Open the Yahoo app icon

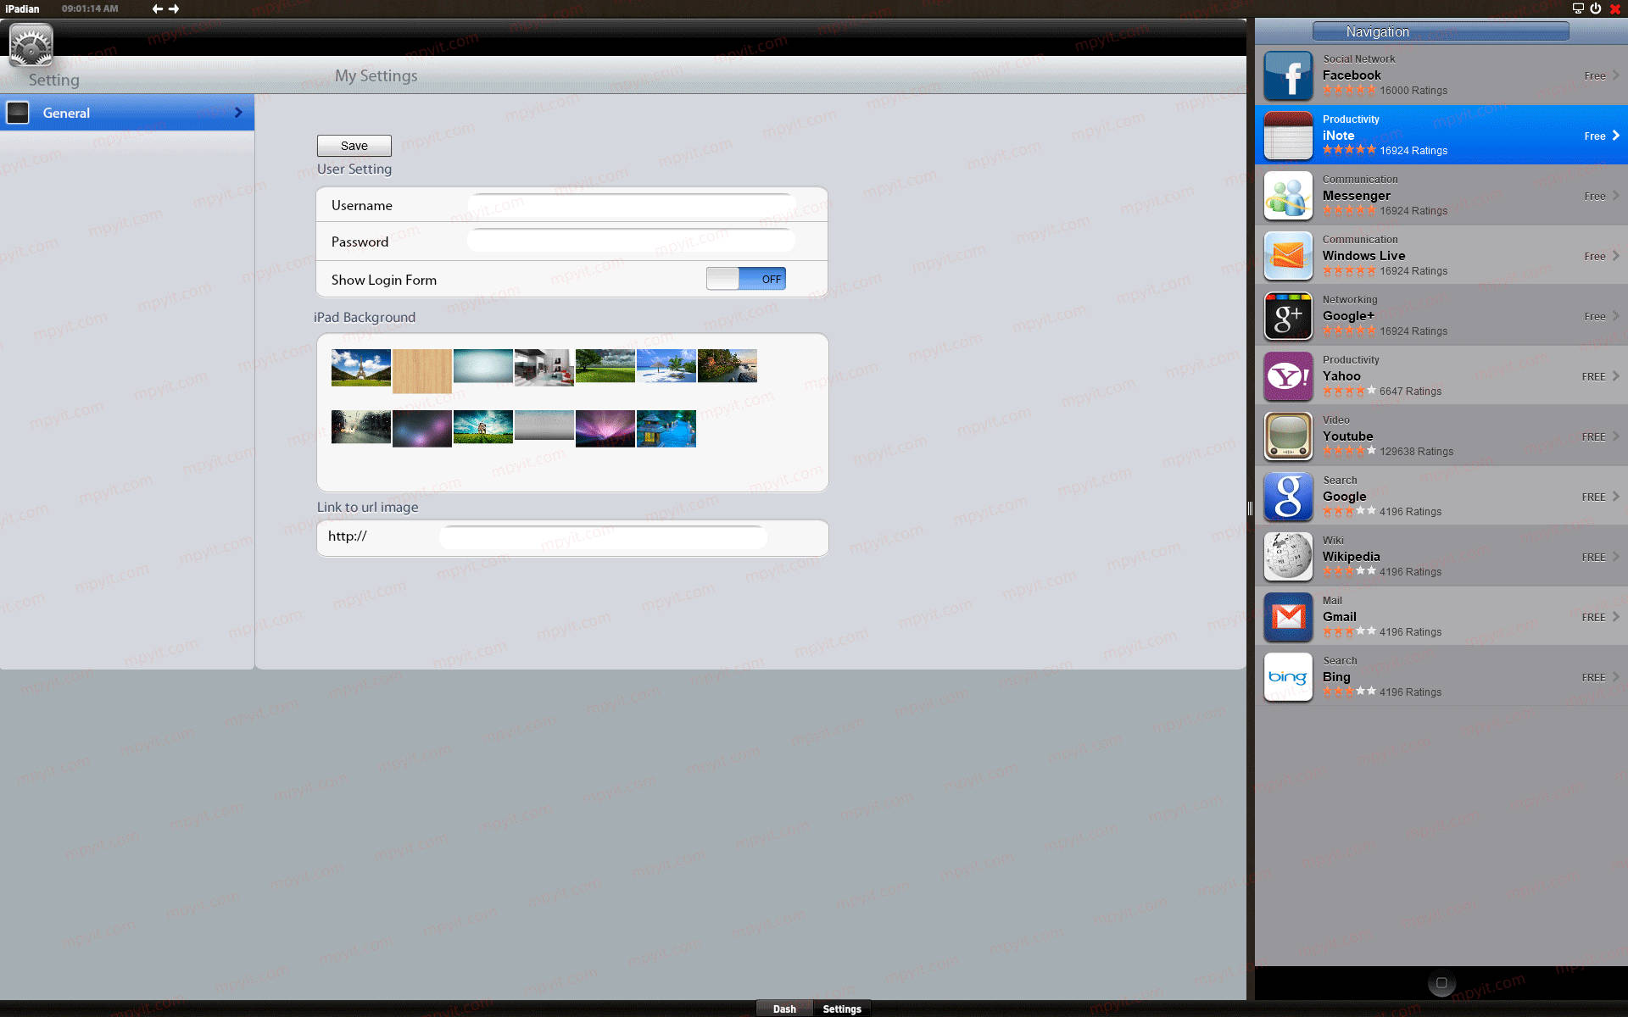(1288, 376)
